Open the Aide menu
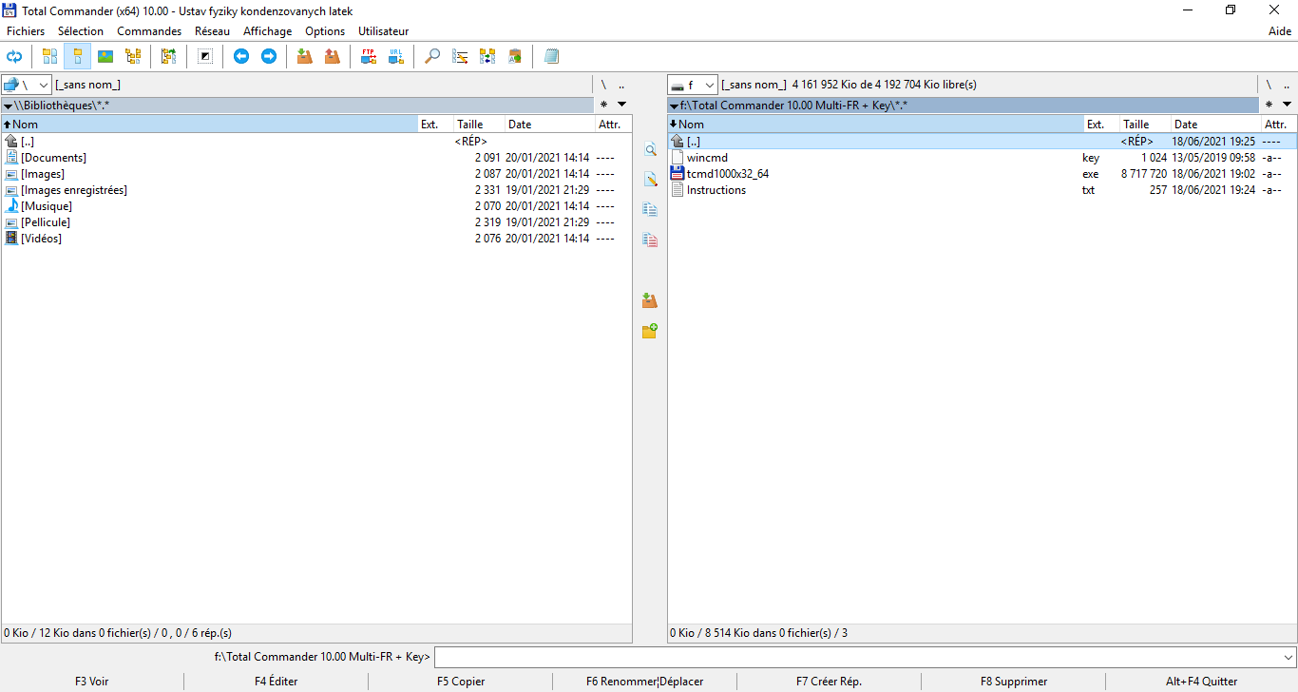Image resolution: width=1298 pixels, height=692 pixels. pyautogui.click(x=1280, y=31)
